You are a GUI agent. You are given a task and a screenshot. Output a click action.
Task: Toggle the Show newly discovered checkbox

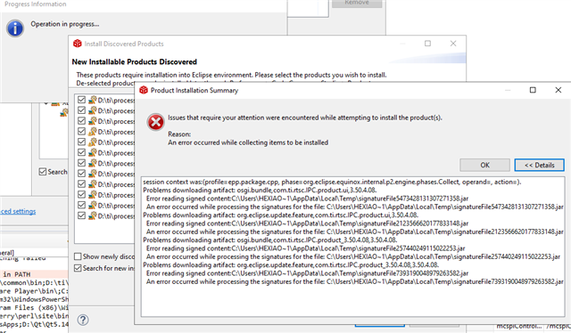coord(78,256)
